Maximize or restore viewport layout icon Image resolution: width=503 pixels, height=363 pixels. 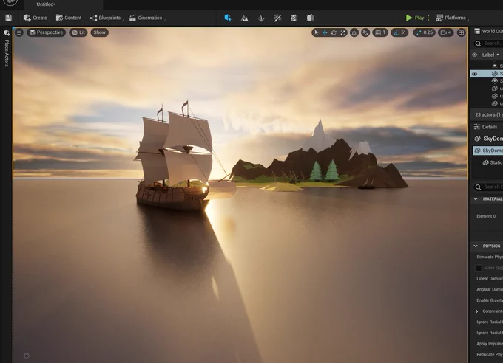[462, 32]
